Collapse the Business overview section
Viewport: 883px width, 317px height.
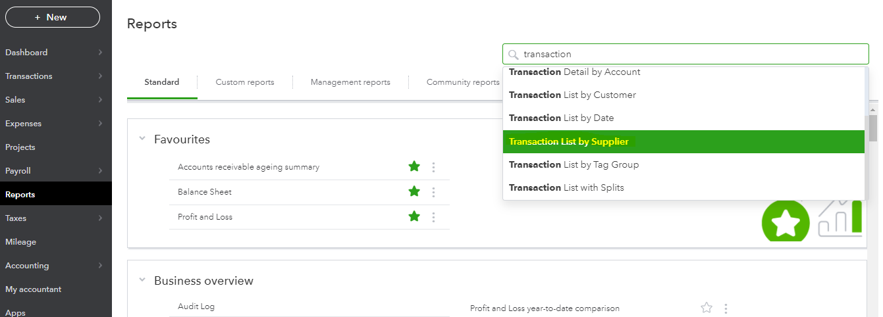coord(142,280)
